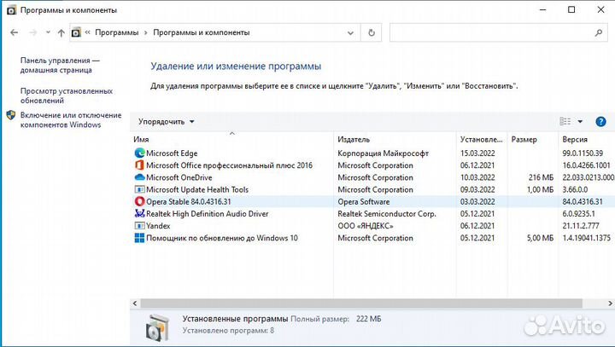Open Включение или отключение компонентов Windows

pyautogui.click(x=71, y=120)
